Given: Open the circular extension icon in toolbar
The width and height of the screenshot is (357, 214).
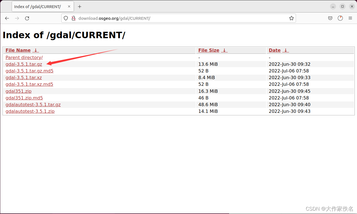Looking at the screenshot, I should (x=340, y=18).
